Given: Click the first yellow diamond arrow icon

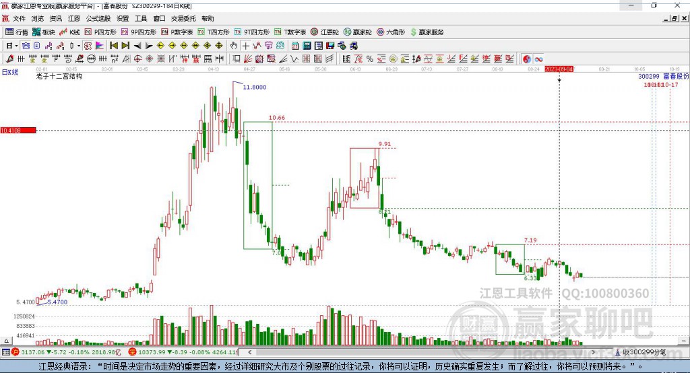Looking at the screenshot, I should [160, 46].
